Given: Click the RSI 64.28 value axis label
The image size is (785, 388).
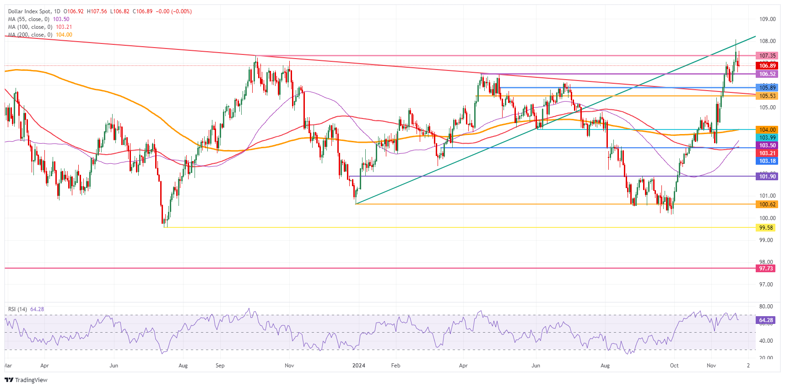Looking at the screenshot, I should tap(766, 320).
